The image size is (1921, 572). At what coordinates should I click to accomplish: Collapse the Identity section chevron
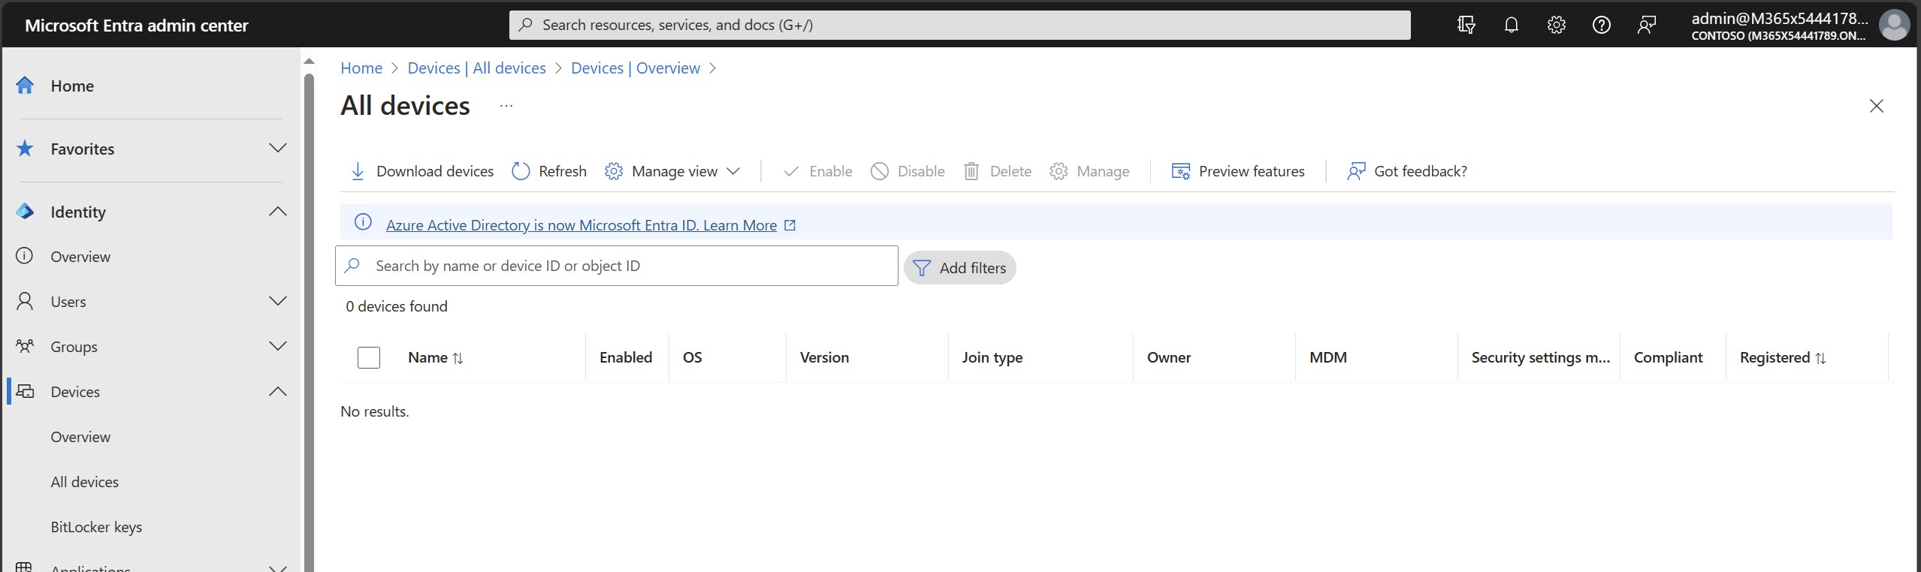pyautogui.click(x=278, y=211)
